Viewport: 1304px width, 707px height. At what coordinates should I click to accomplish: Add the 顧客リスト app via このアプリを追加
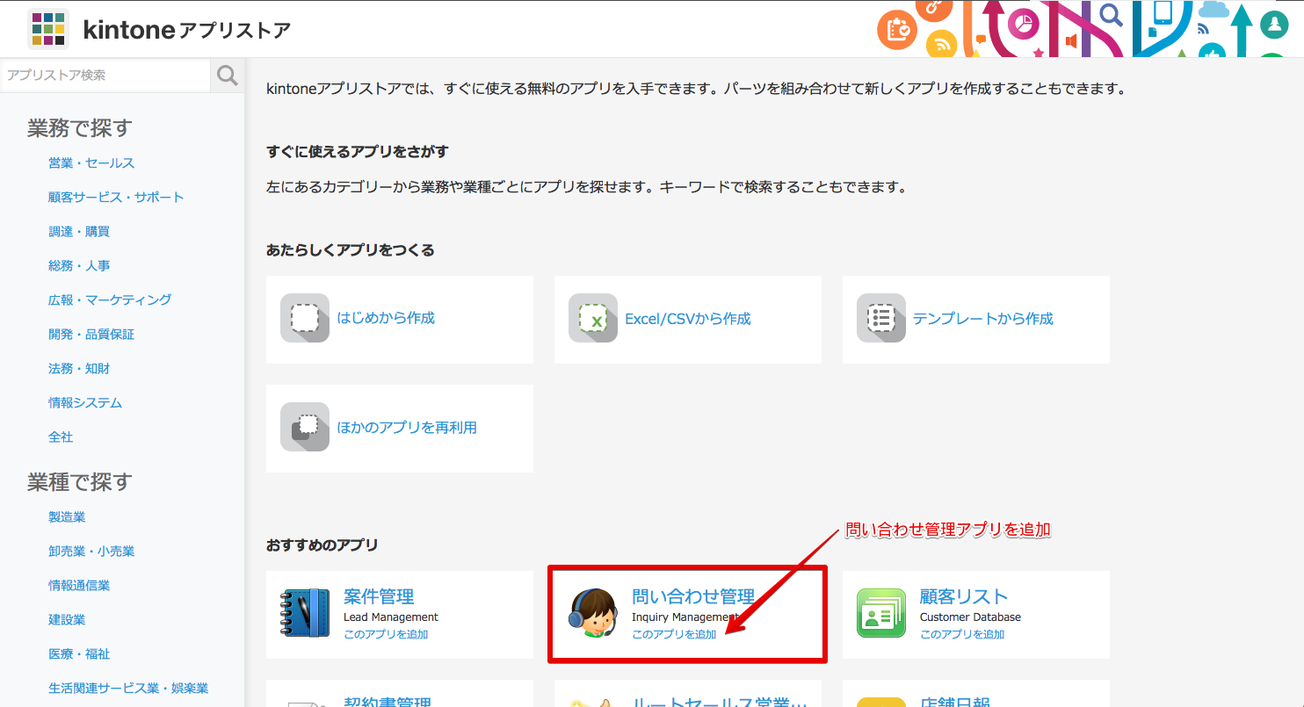(962, 634)
